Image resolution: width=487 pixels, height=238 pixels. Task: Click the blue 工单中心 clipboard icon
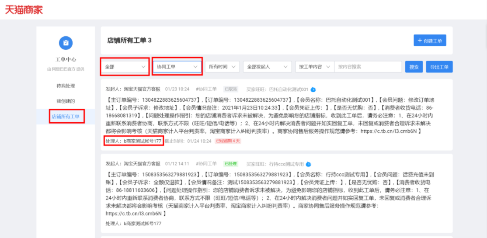66,43
